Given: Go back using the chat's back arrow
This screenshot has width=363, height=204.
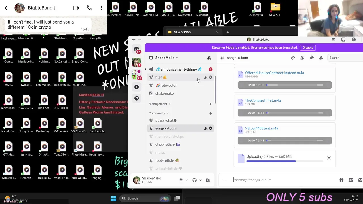Looking at the screenshot, I should point(7,8).
